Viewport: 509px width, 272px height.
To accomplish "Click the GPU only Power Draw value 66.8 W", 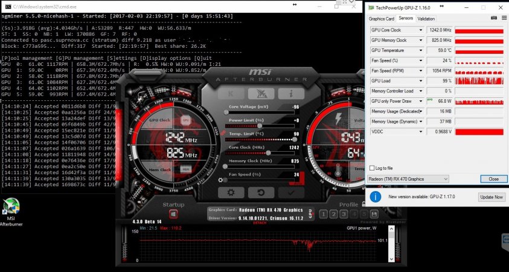I will (x=440, y=101).
